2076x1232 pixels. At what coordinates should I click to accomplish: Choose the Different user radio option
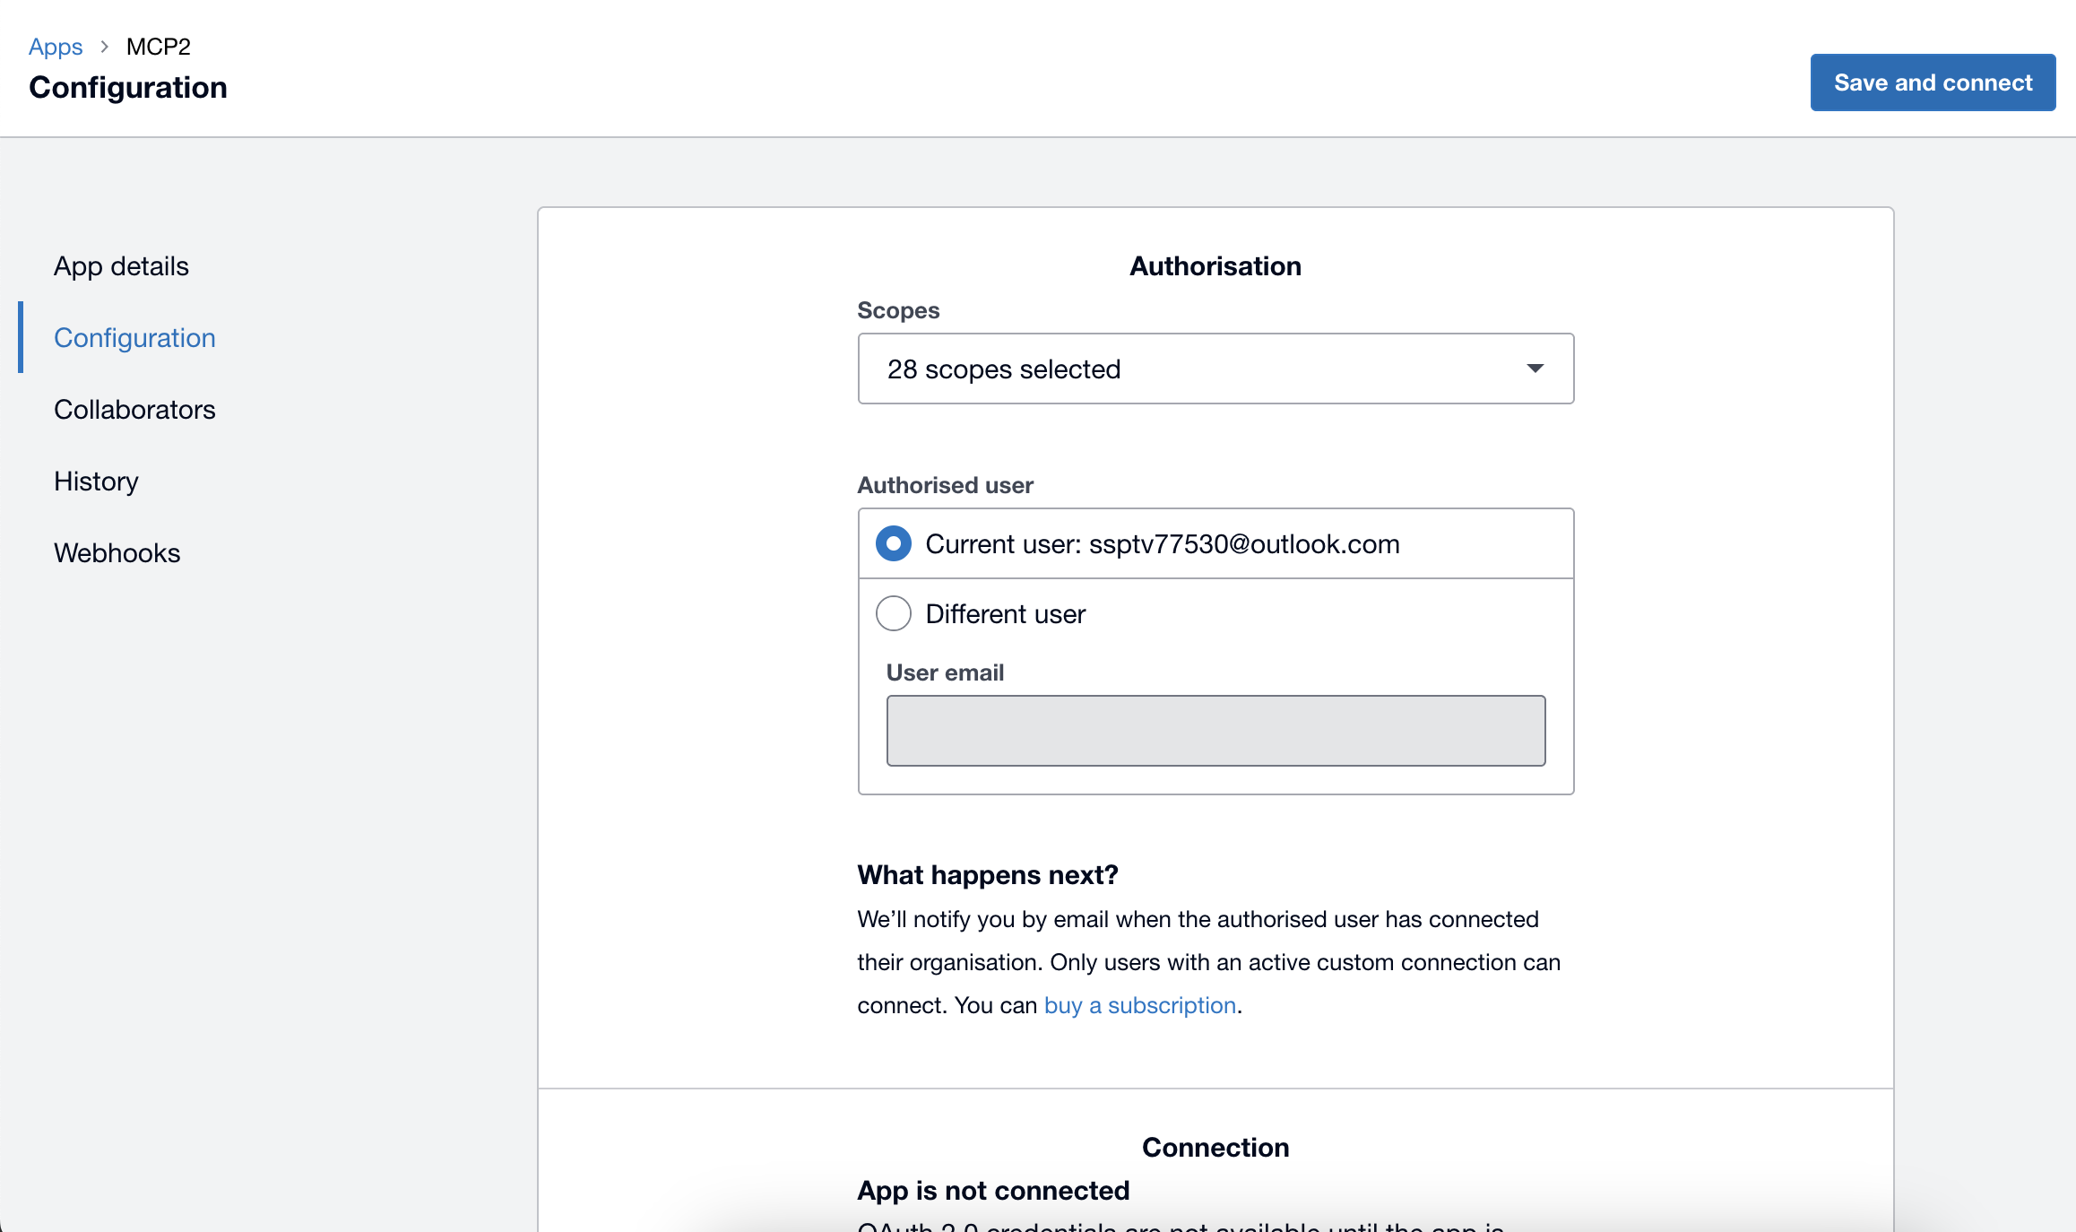(x=894, y=614)
